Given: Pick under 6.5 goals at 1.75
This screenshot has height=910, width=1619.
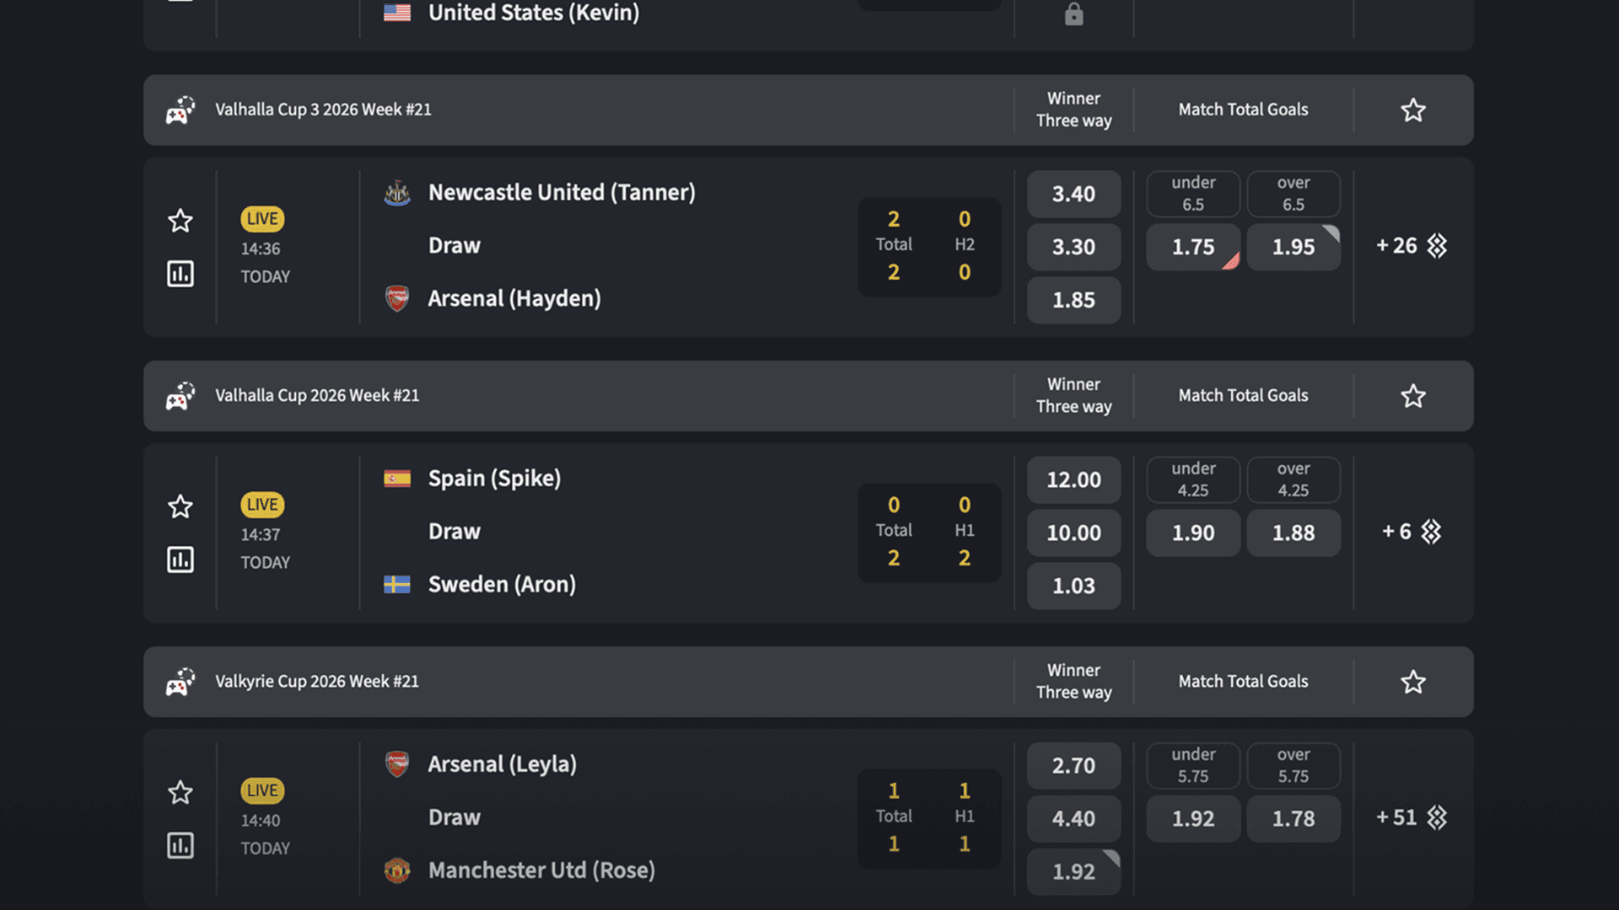Looking at the screenshot, I should [x=1193, y=247].
